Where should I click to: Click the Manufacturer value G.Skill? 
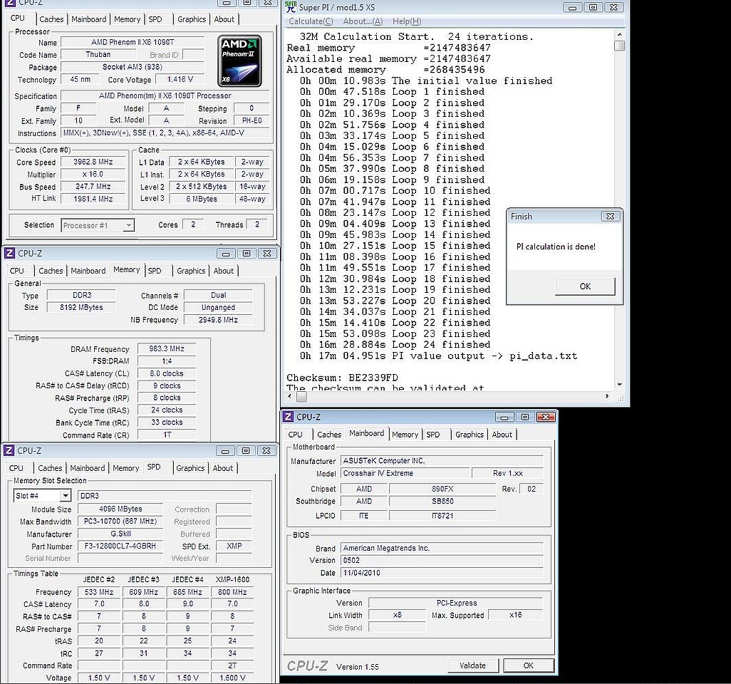click(x=120, y=534)
